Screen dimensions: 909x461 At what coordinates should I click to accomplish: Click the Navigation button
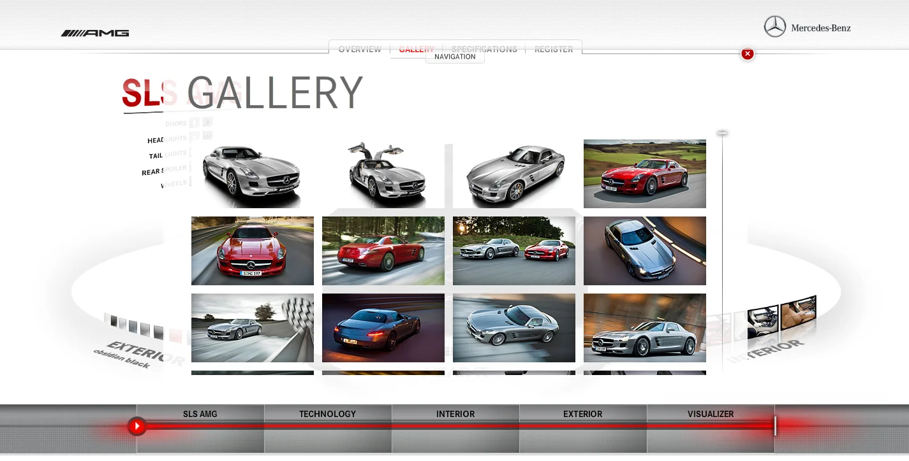(x=455, y=57)
